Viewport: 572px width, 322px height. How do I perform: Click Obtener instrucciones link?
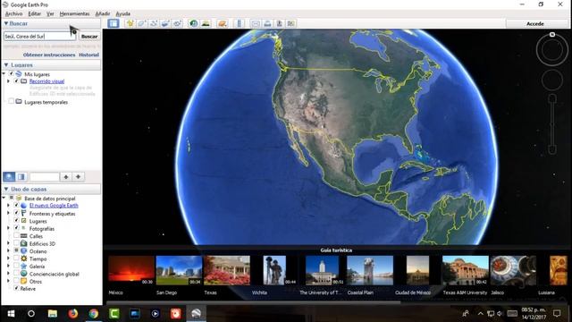click(x=49, y=55)
